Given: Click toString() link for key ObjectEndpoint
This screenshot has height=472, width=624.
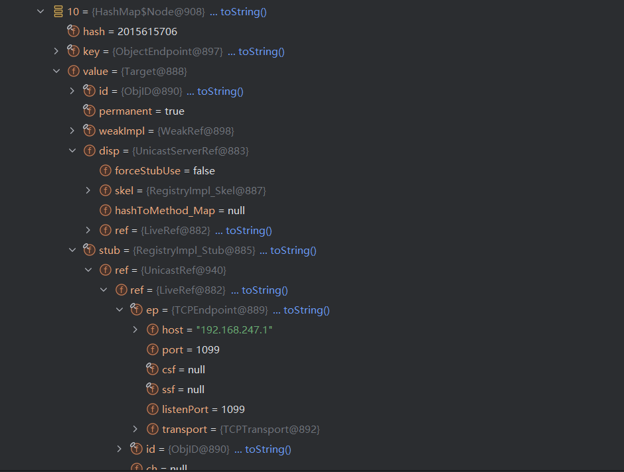Looking at the screenshot, I should pyautogui.click(x=256, y=52).
